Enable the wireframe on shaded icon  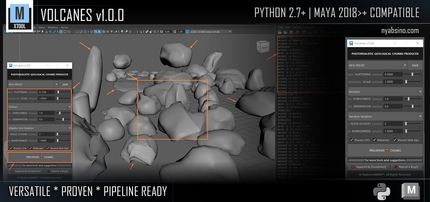tap(104, 32)
